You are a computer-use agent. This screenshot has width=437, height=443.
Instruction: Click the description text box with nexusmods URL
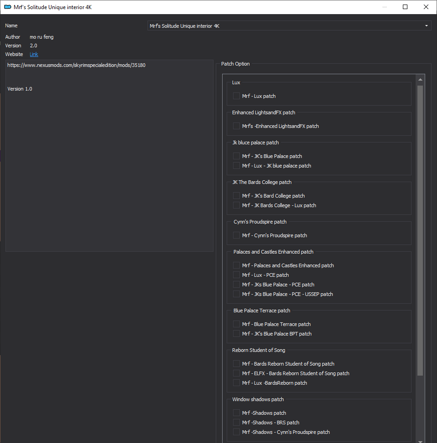109,155
